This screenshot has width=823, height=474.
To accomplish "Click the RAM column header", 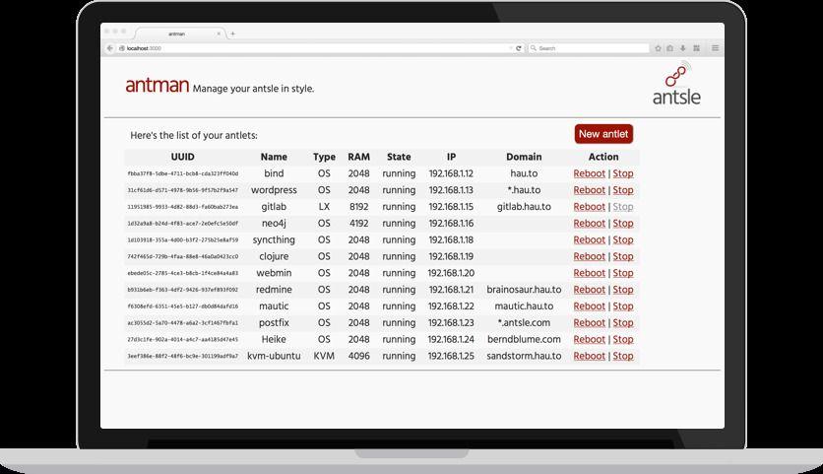I will coord(358,157).
